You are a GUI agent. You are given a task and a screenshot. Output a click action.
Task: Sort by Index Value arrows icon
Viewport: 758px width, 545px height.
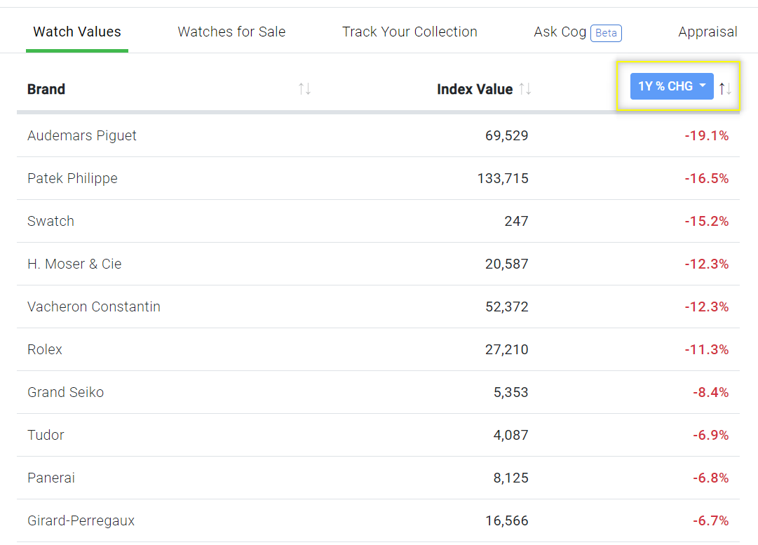coord(525,89)
